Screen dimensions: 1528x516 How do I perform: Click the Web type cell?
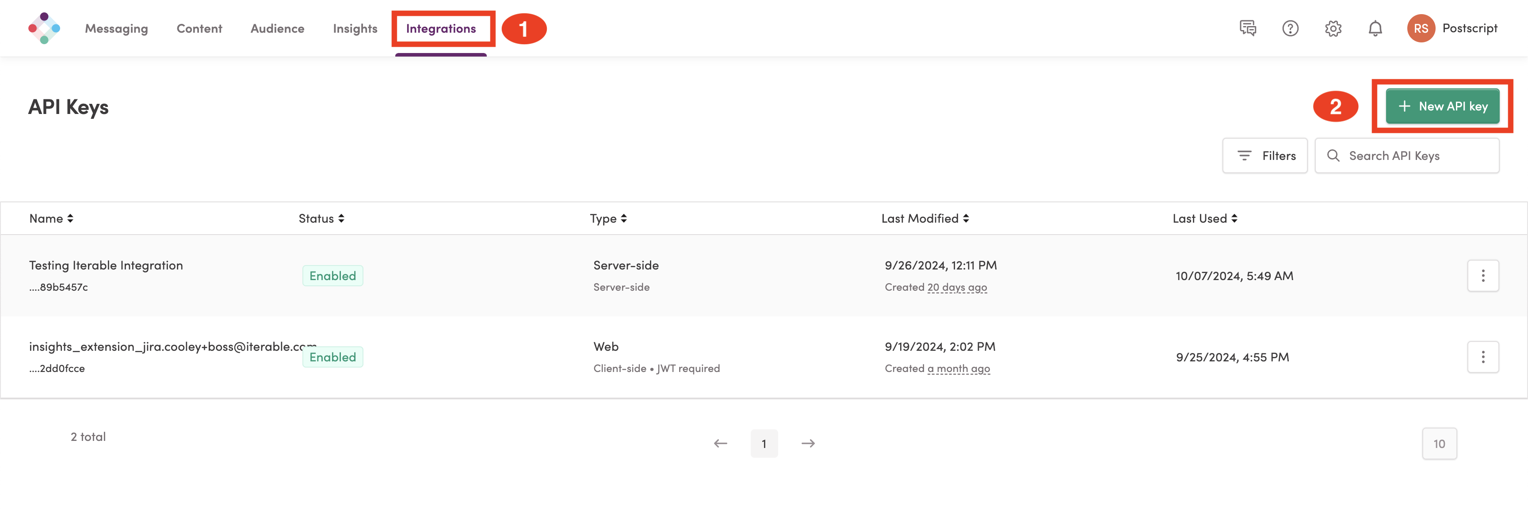606,346
